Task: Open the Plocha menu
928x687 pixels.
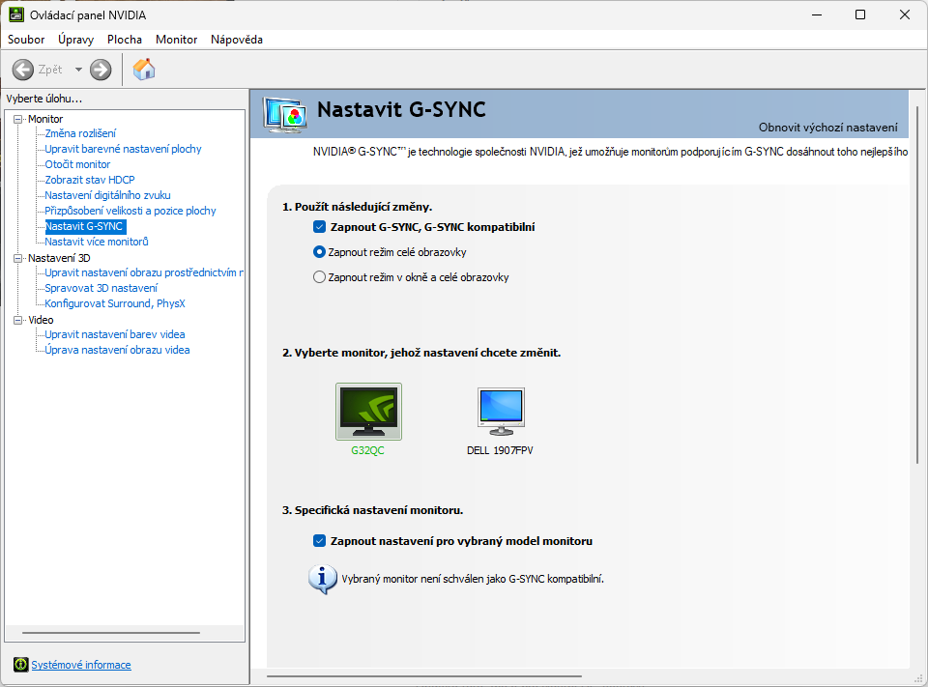Action: coord(125,39)
